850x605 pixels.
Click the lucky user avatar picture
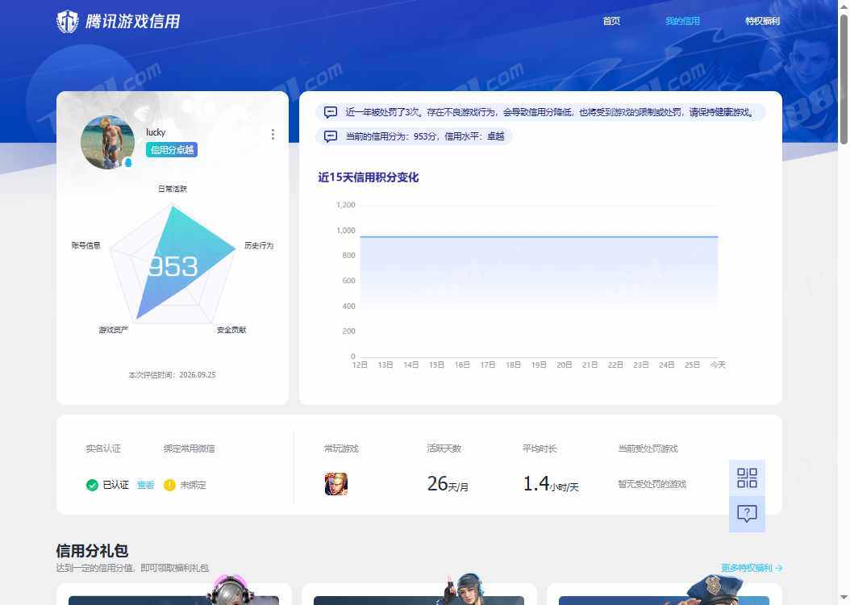(x=107, y=142)
